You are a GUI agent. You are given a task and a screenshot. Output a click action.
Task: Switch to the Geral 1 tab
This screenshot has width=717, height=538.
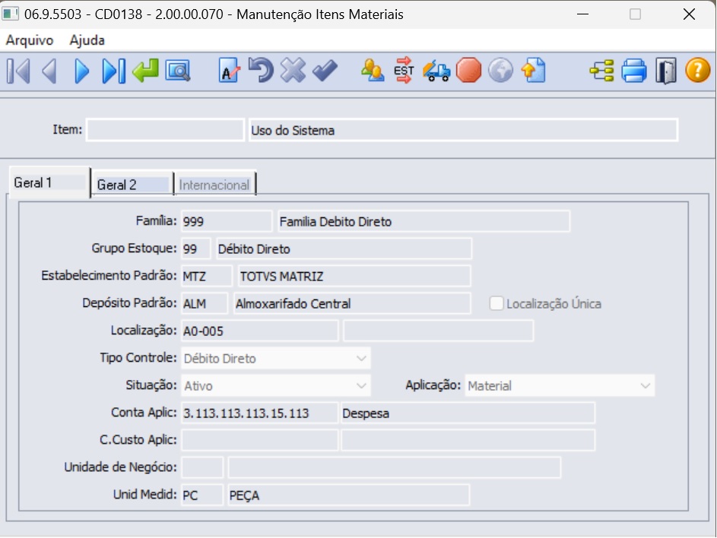pyautogui.click(x=49, y=183)
